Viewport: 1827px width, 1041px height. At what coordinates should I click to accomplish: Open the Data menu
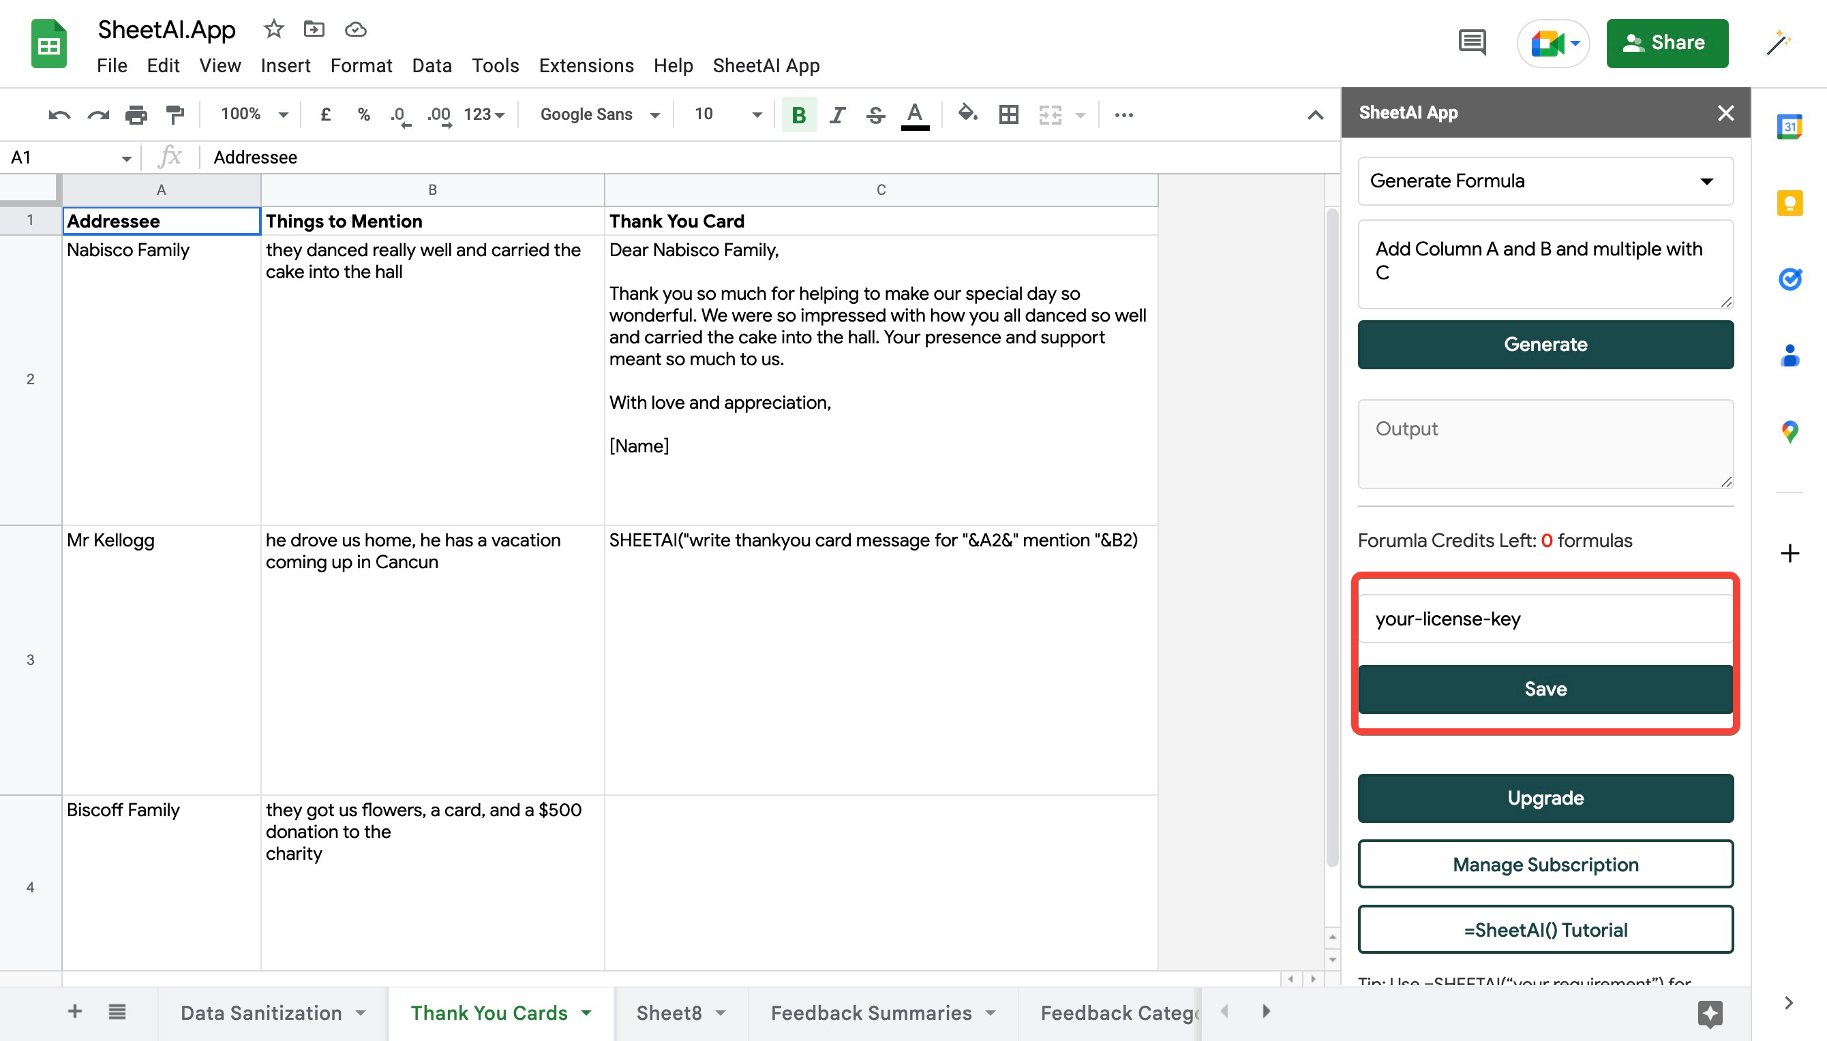(x=432, y=66)
